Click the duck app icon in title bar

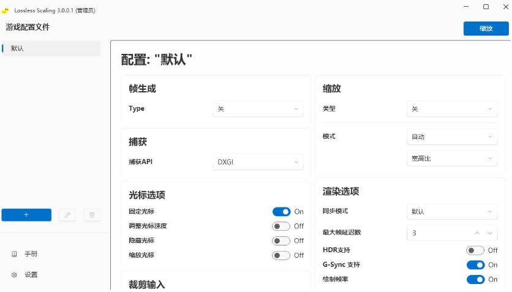pyautogui.click(x=5, y=10)
